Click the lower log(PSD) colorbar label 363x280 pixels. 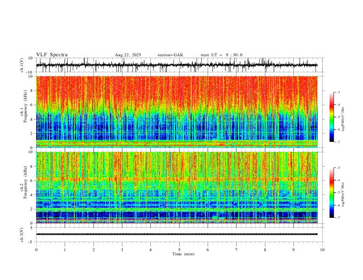click(343, 195)
